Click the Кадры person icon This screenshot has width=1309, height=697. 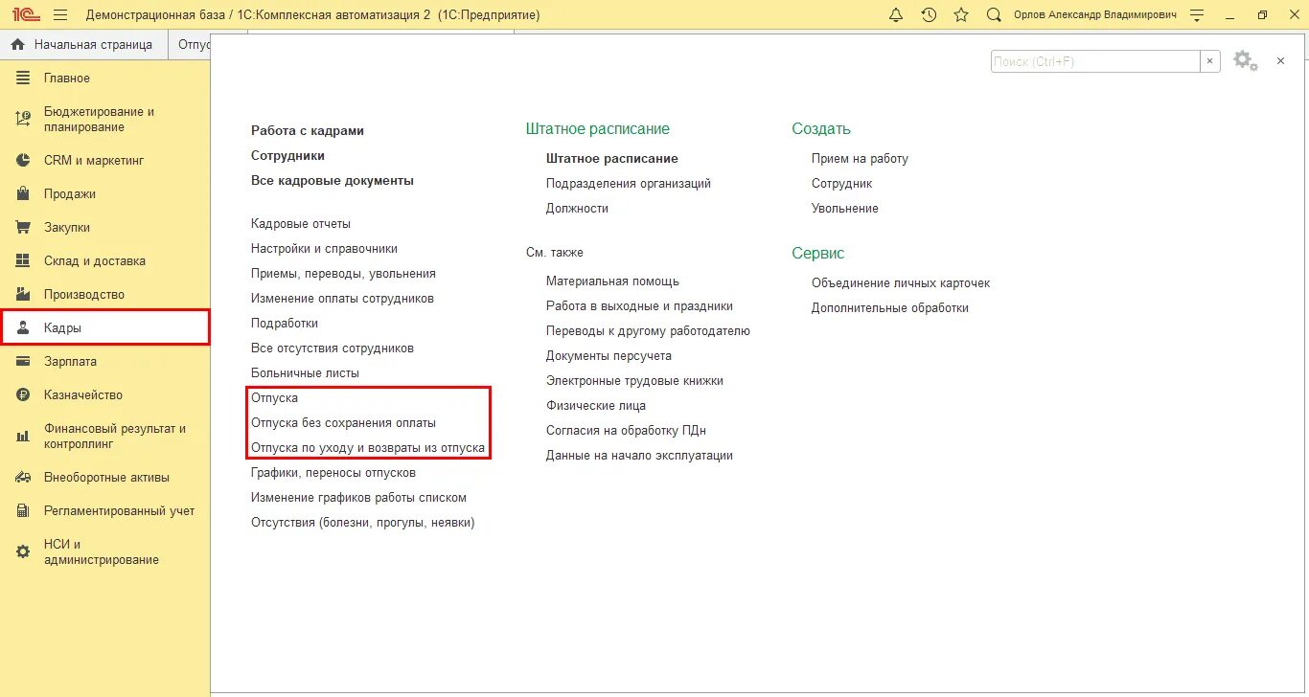(x=24, y=327)
